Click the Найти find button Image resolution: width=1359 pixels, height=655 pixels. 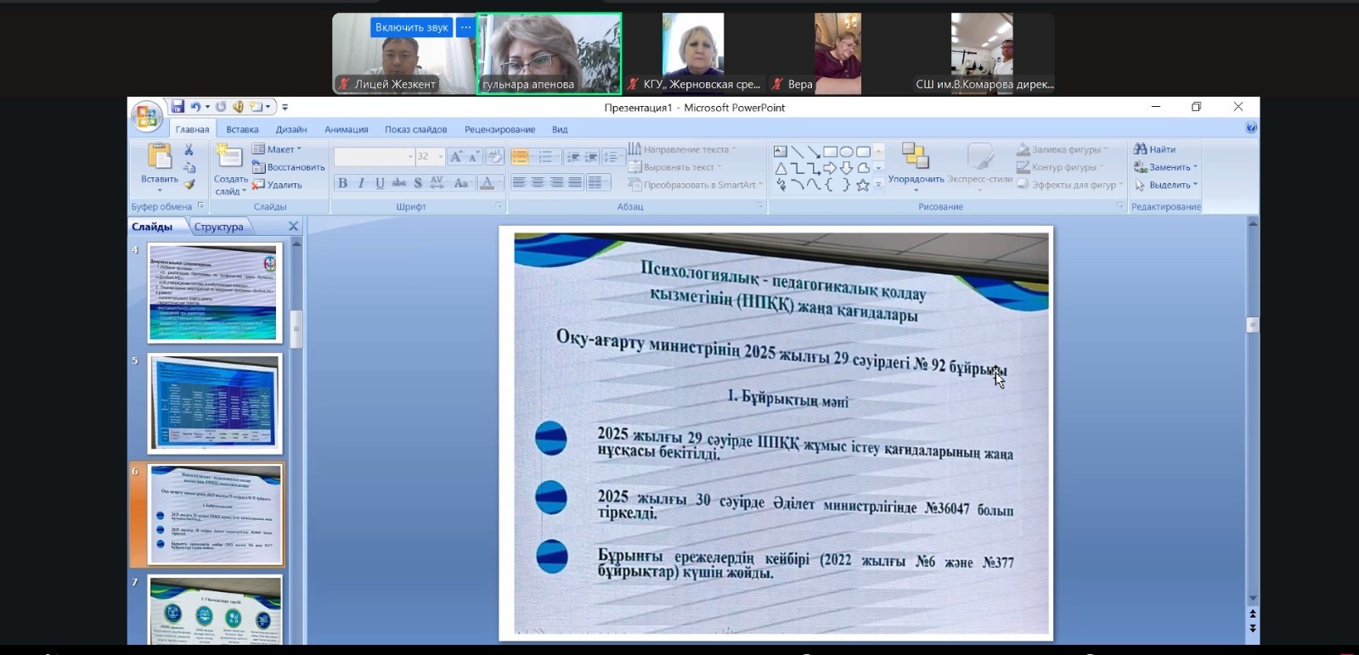1155,149
